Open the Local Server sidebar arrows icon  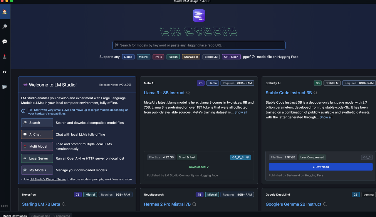(4, 72)
